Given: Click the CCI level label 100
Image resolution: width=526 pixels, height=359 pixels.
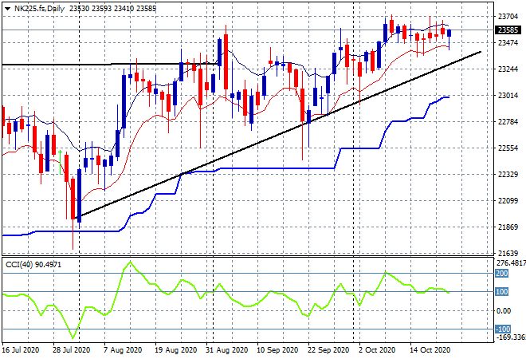Looking at the screenshot, I should coord(502,292).
